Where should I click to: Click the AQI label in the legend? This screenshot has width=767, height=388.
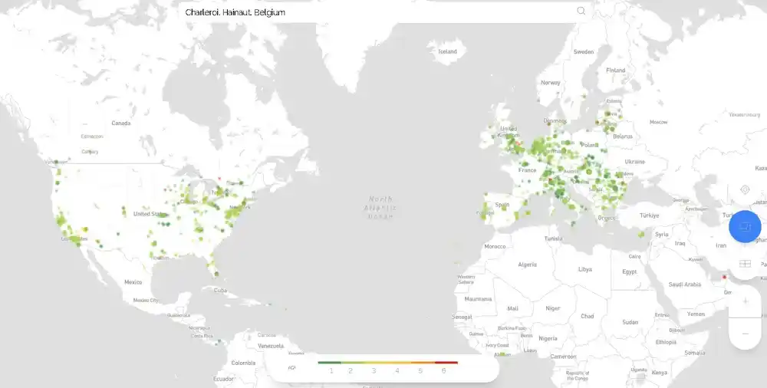tap(291, 368)
